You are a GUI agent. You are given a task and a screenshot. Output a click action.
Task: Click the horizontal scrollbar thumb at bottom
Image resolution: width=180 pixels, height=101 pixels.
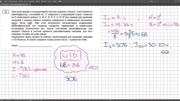[111, 100]
